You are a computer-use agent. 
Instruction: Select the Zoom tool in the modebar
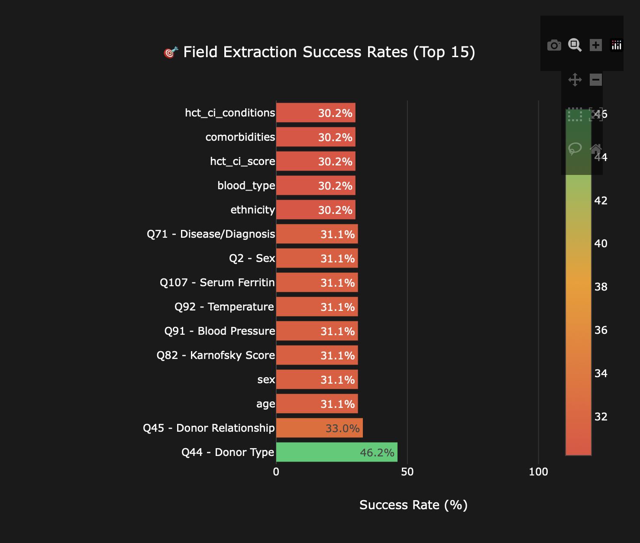coord(575,45)
